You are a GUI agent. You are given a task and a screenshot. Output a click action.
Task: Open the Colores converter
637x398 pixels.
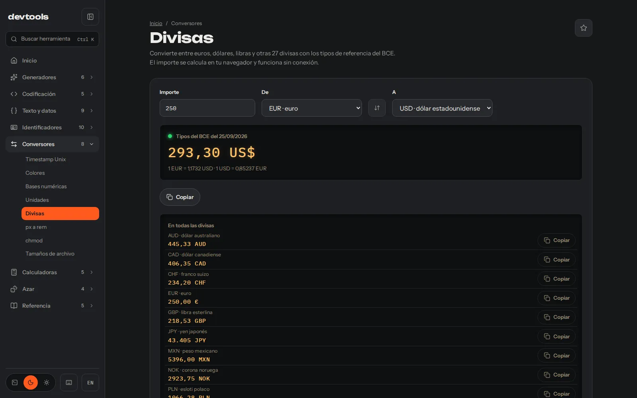60,173
